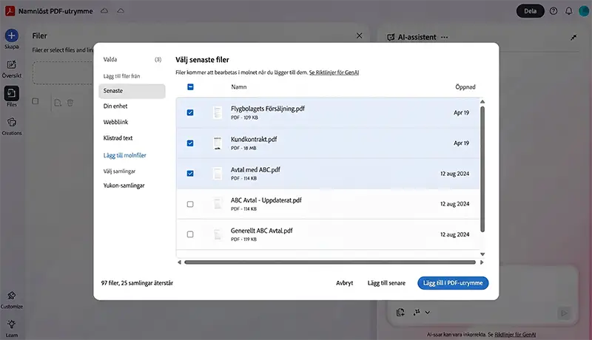
Task: Click the Adobe Acrobat logo icon
Action: 10,11
